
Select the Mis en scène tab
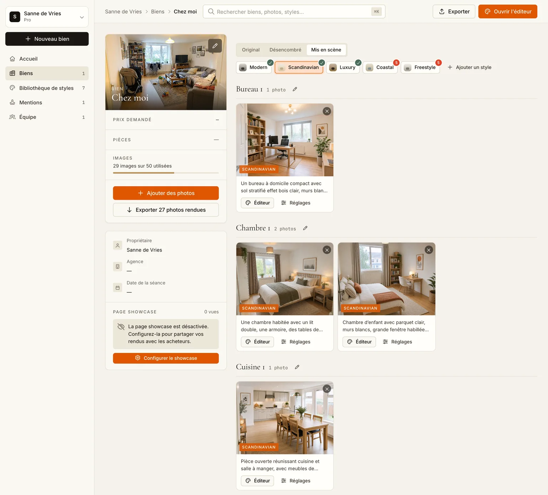(x=326, y=50)
